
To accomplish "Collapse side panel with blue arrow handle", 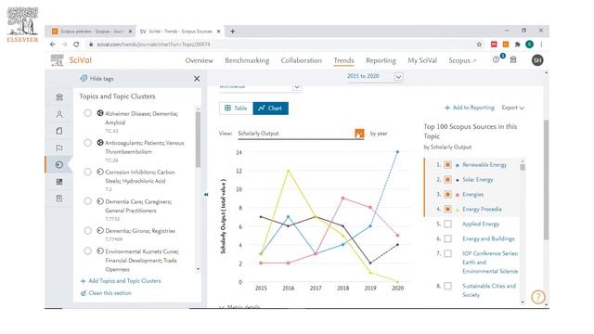I will [206, 194].
